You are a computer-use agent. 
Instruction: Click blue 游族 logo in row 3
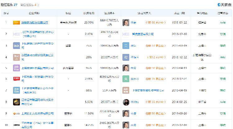[x=16, y=46]
